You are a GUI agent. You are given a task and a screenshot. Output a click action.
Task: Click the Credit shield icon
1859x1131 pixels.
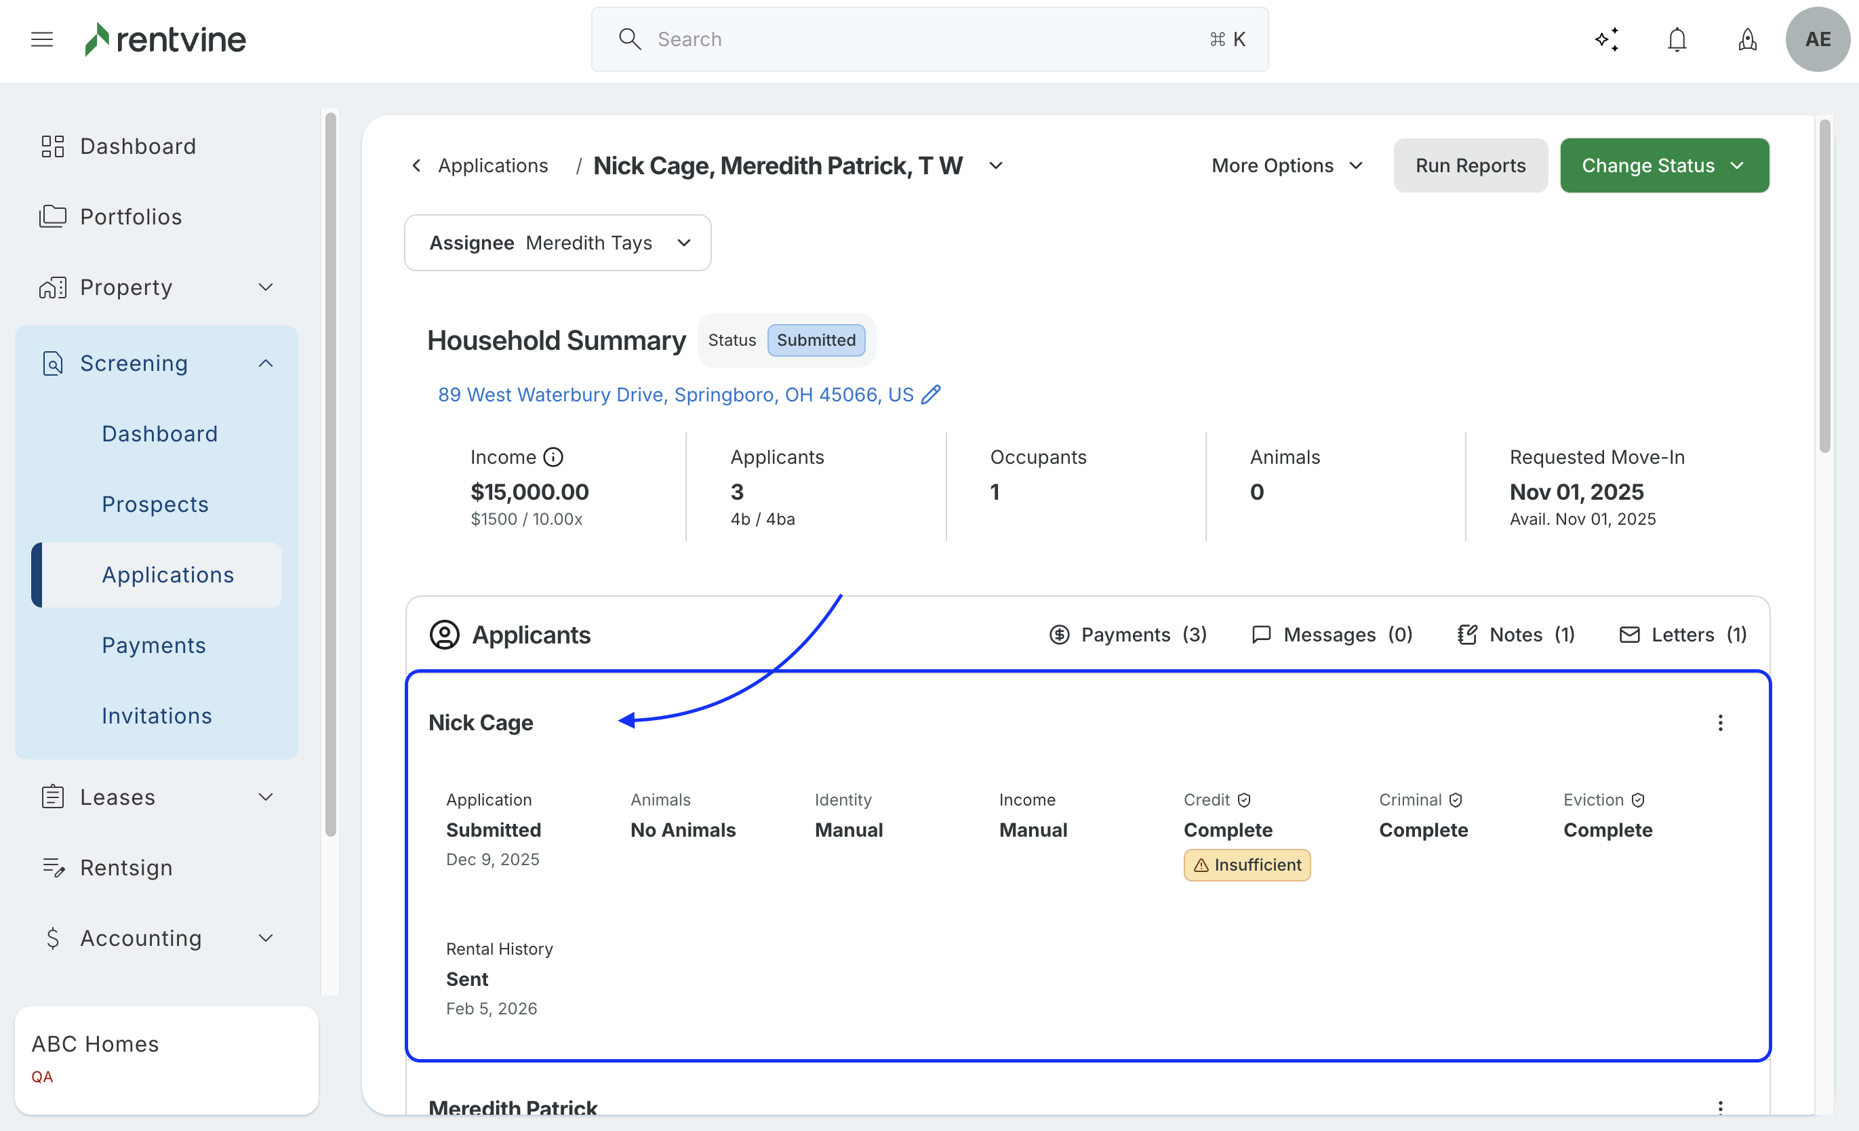point(1244,800)
